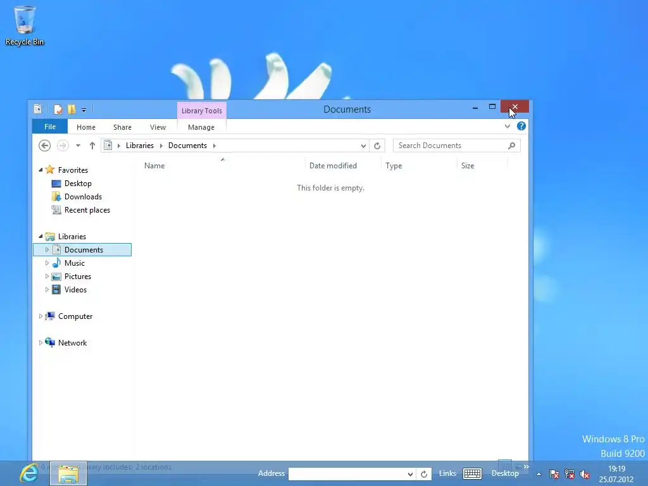Expand the Network node

point(40,342)
